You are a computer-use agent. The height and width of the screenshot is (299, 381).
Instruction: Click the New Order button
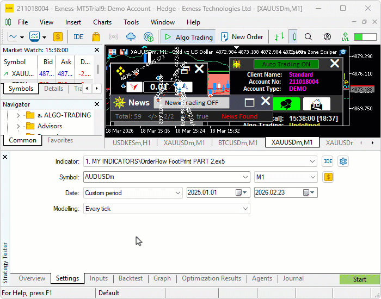(242, 37)
